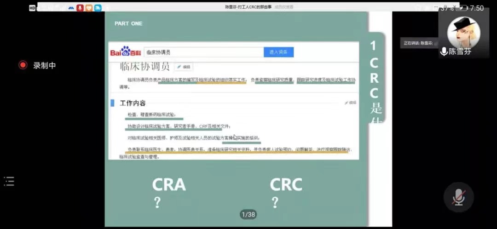Click the '1 CRC是什' side tab on slide
The height and width of the screenshot is (229, 497).
pyautogui.click(x=376, y=78)
